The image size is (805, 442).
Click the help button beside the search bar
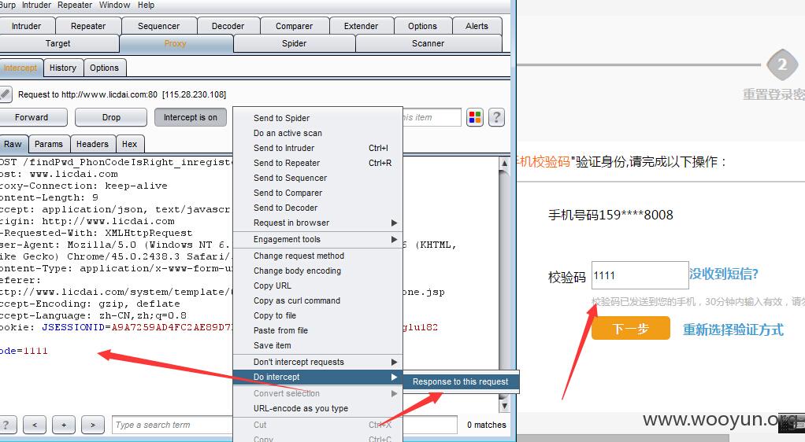[6, 425]
